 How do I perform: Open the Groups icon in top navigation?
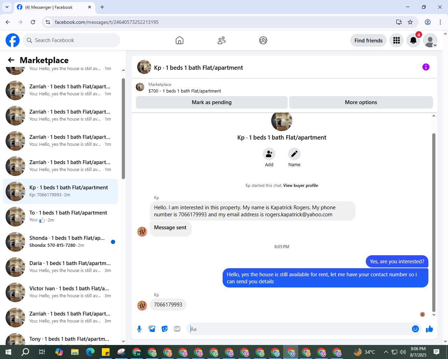pos(263,40)
